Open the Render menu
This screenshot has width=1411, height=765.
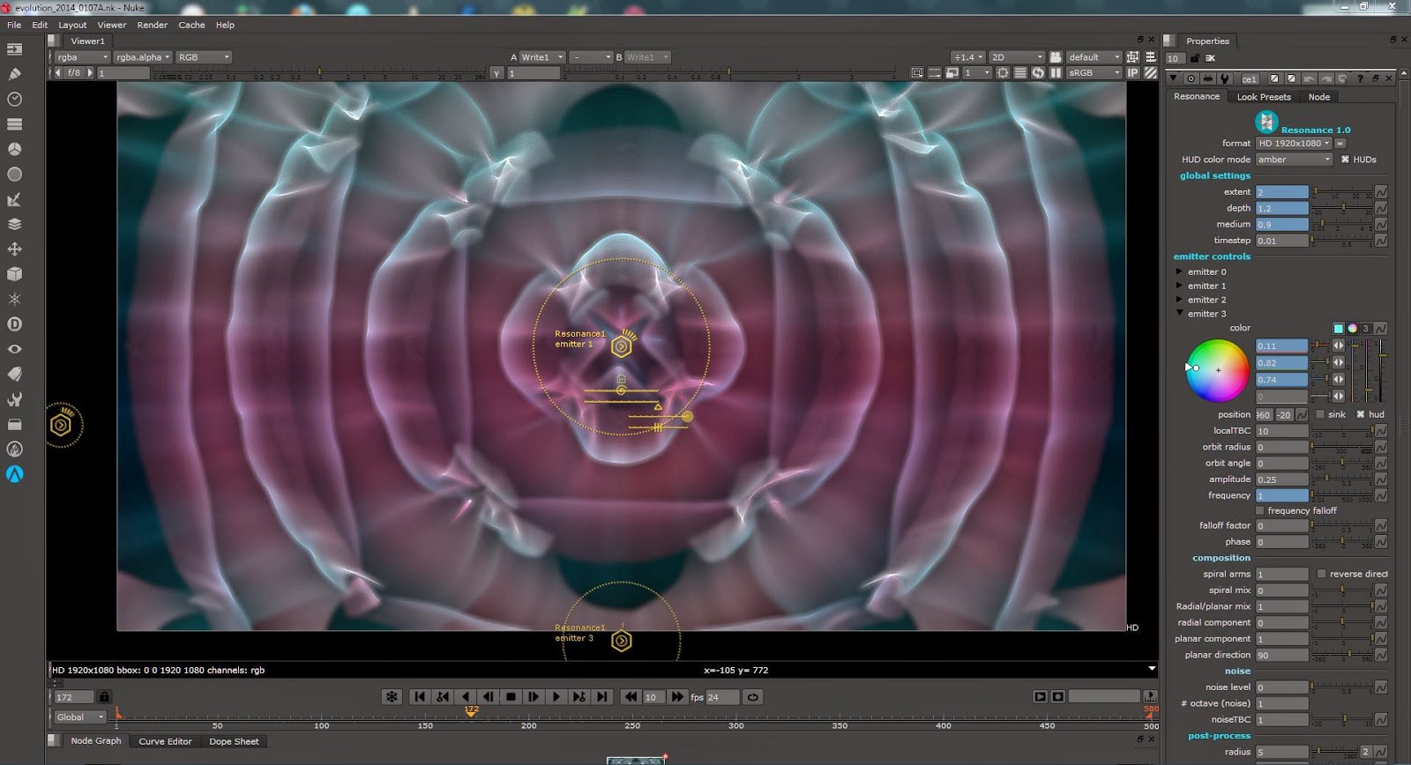click(x=152, y=25)
